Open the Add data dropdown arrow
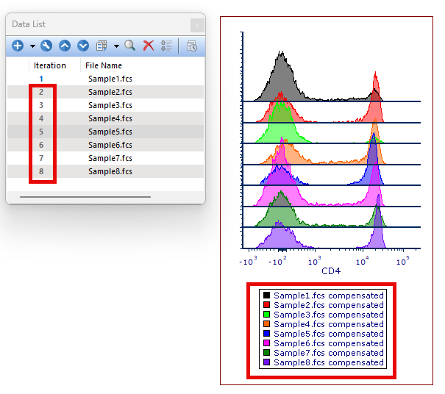The height and width of the screenshot is (394, 445). pyautogui.click(x=32, y=46)
